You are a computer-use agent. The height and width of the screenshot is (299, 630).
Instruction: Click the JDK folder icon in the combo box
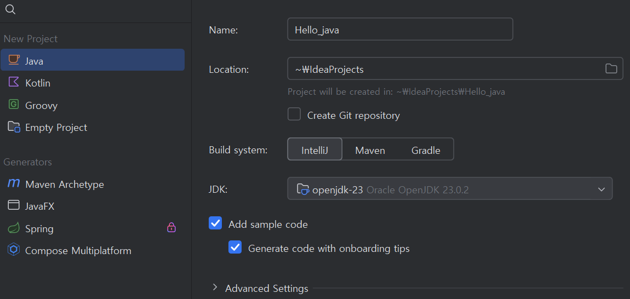302,189
